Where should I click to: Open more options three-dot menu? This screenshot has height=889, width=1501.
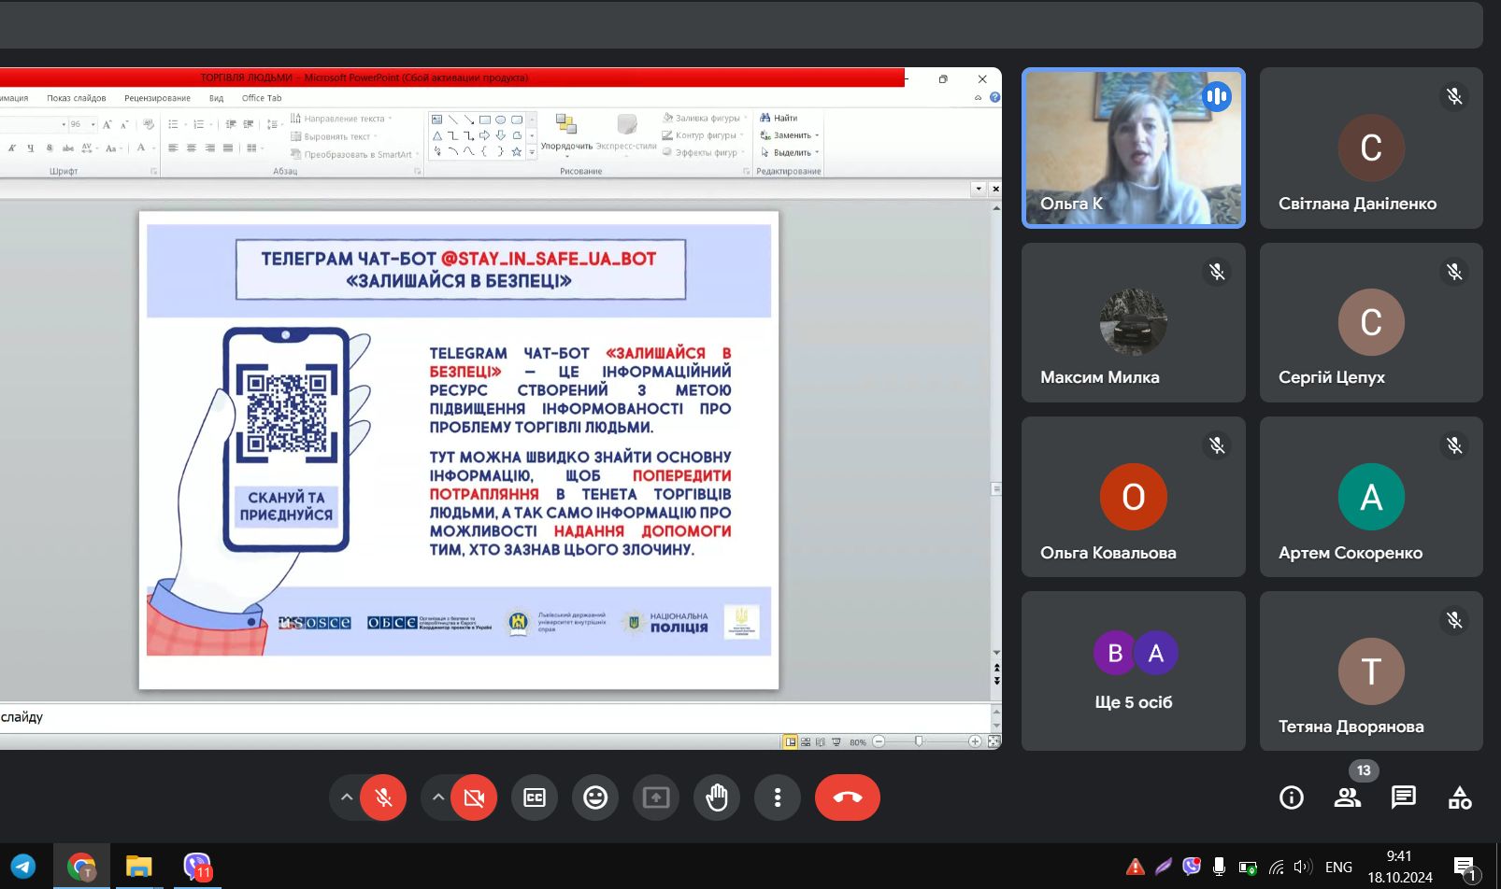(x=778, y=797)
